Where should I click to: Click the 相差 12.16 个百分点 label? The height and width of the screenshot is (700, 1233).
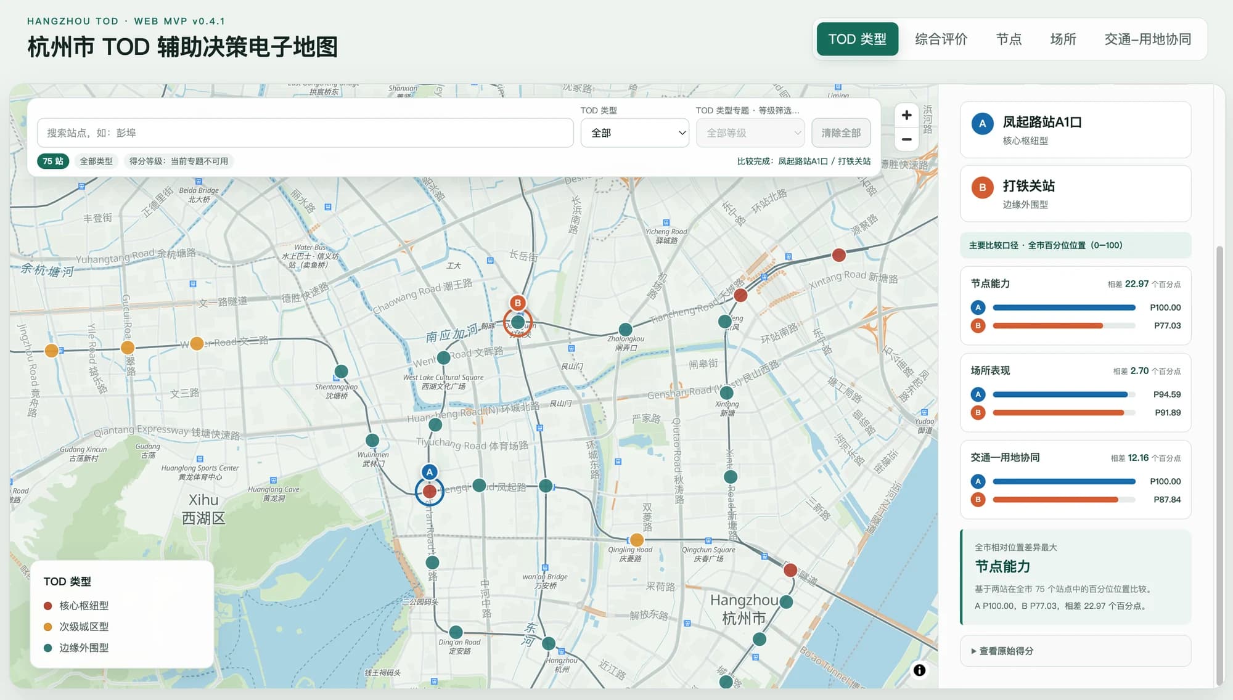click(x=1145, y=458)
